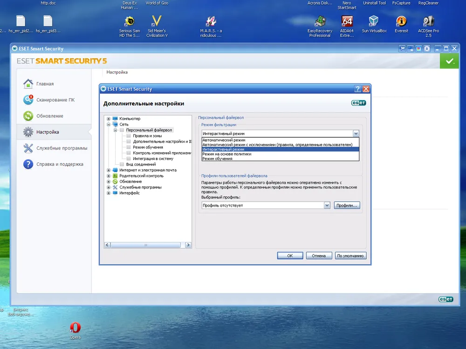Open AIDA64 Extreme desktop icon
Viewport: 466px width, 349px height.
(x=347, y=21)
